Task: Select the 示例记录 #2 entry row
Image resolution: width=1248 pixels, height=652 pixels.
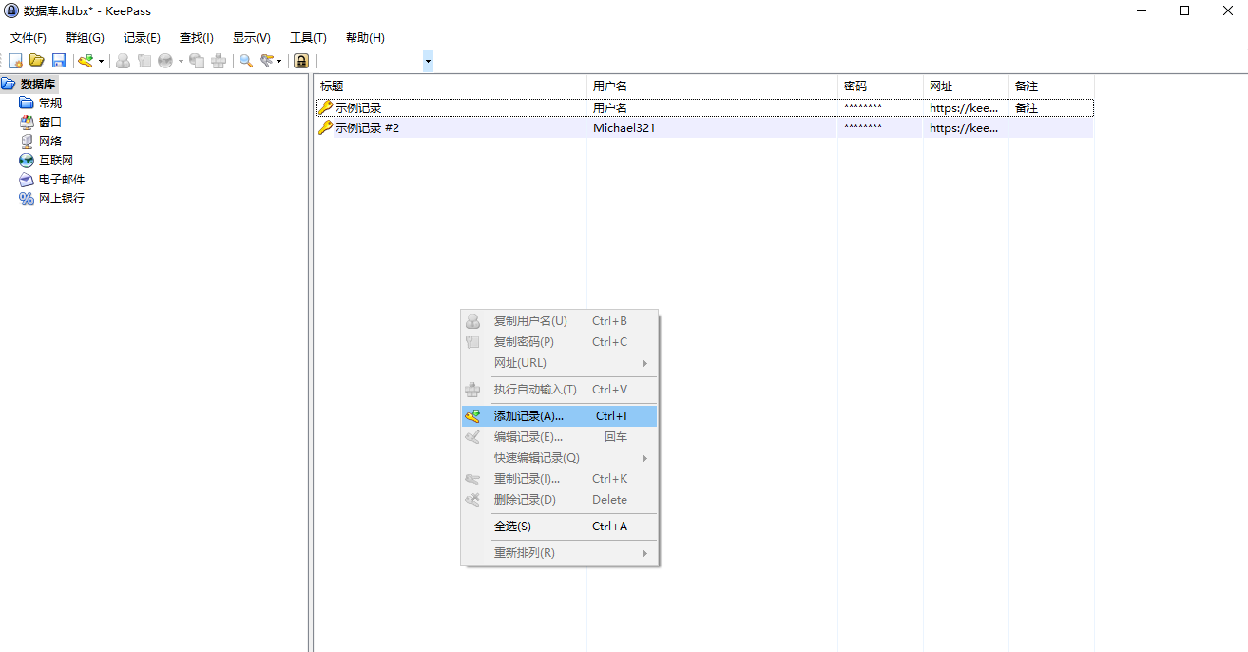Action: (704, 127)
